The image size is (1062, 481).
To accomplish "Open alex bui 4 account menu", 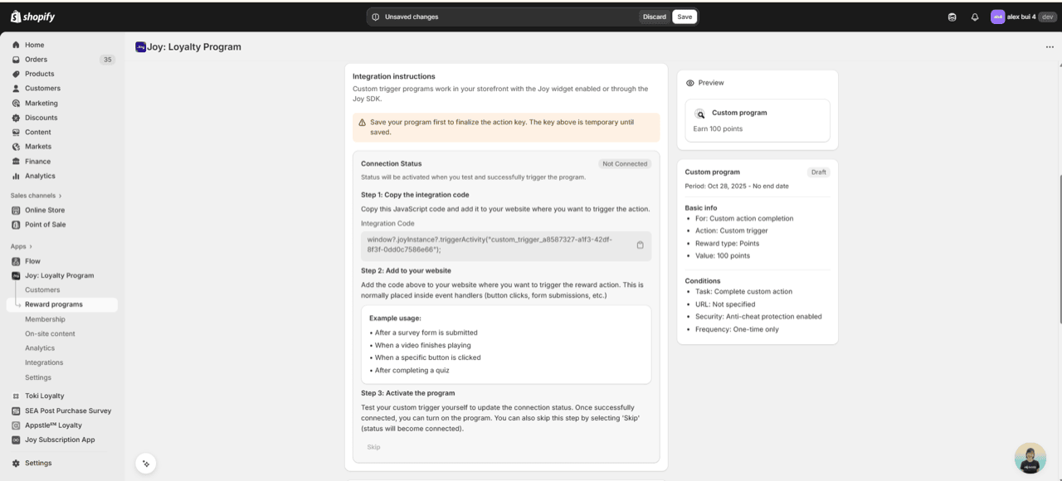I will [1024, 17].
